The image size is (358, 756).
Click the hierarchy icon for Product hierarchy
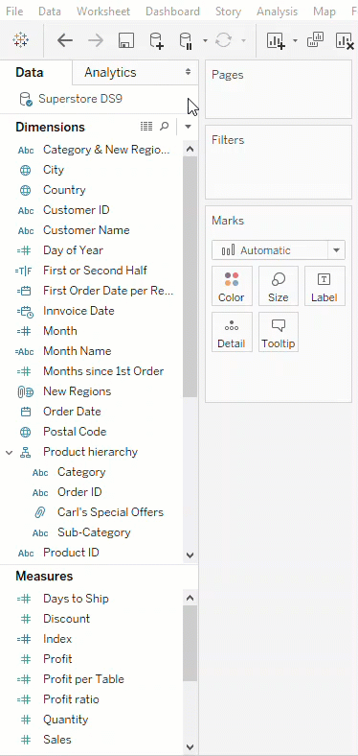(x=26, y=452)
